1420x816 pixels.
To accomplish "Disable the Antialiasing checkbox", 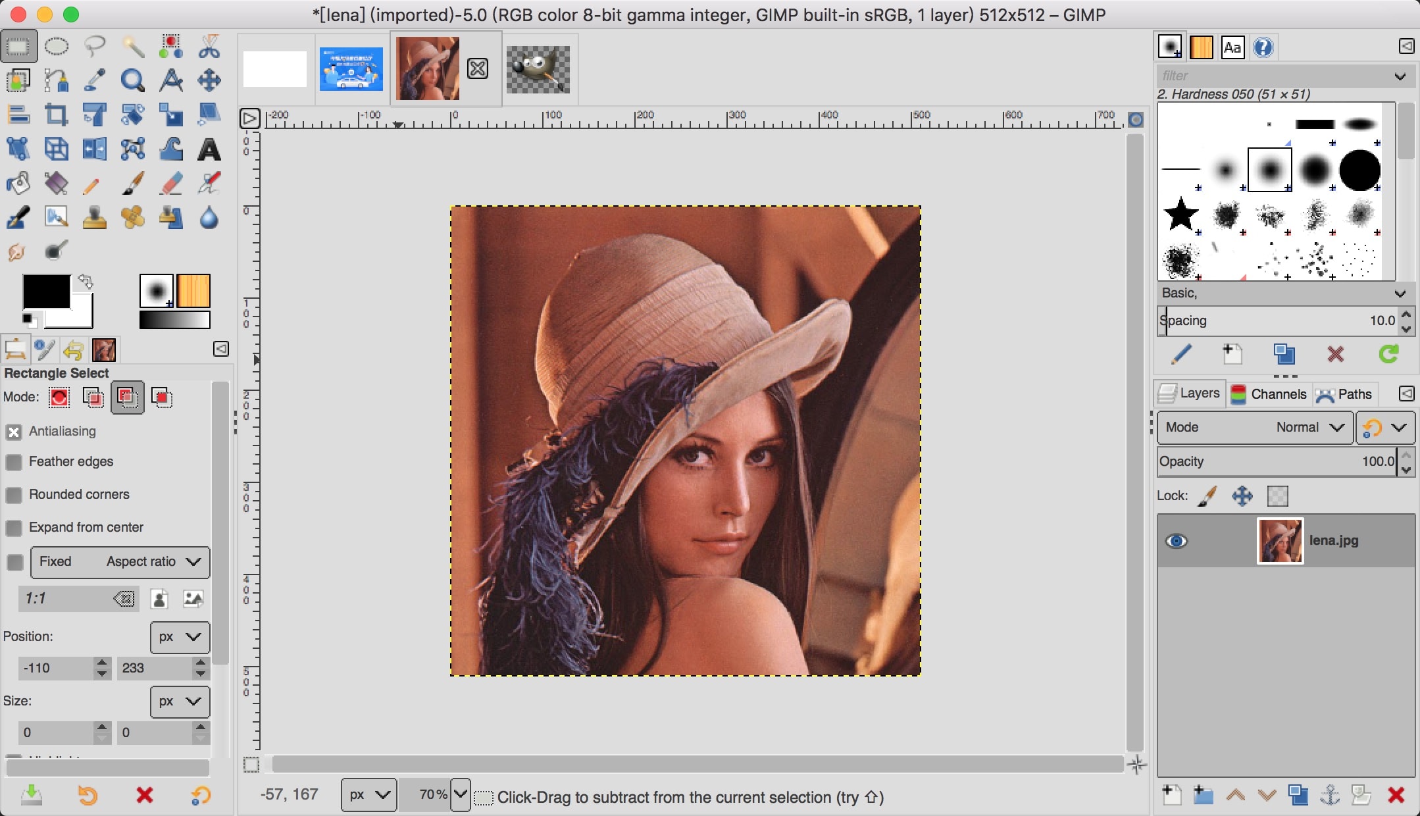I will (x=14, y=432).
